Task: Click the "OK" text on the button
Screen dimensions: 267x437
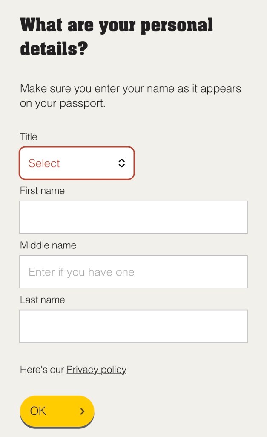Action: coord(38,411)
